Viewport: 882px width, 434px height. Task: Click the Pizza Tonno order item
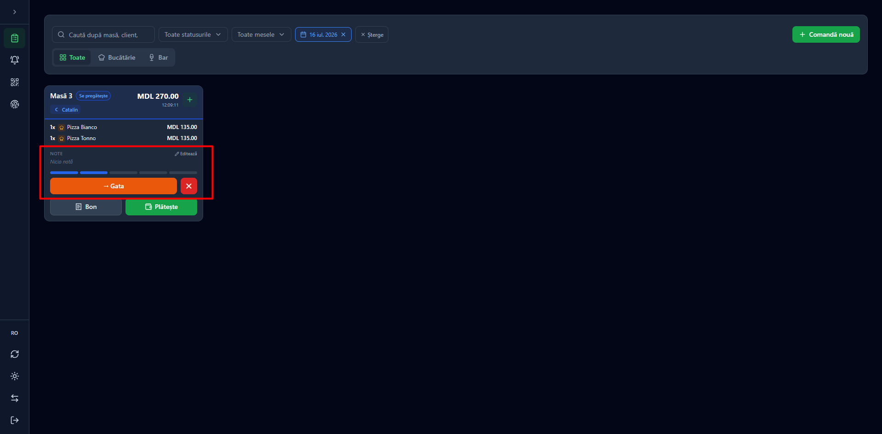124,138
